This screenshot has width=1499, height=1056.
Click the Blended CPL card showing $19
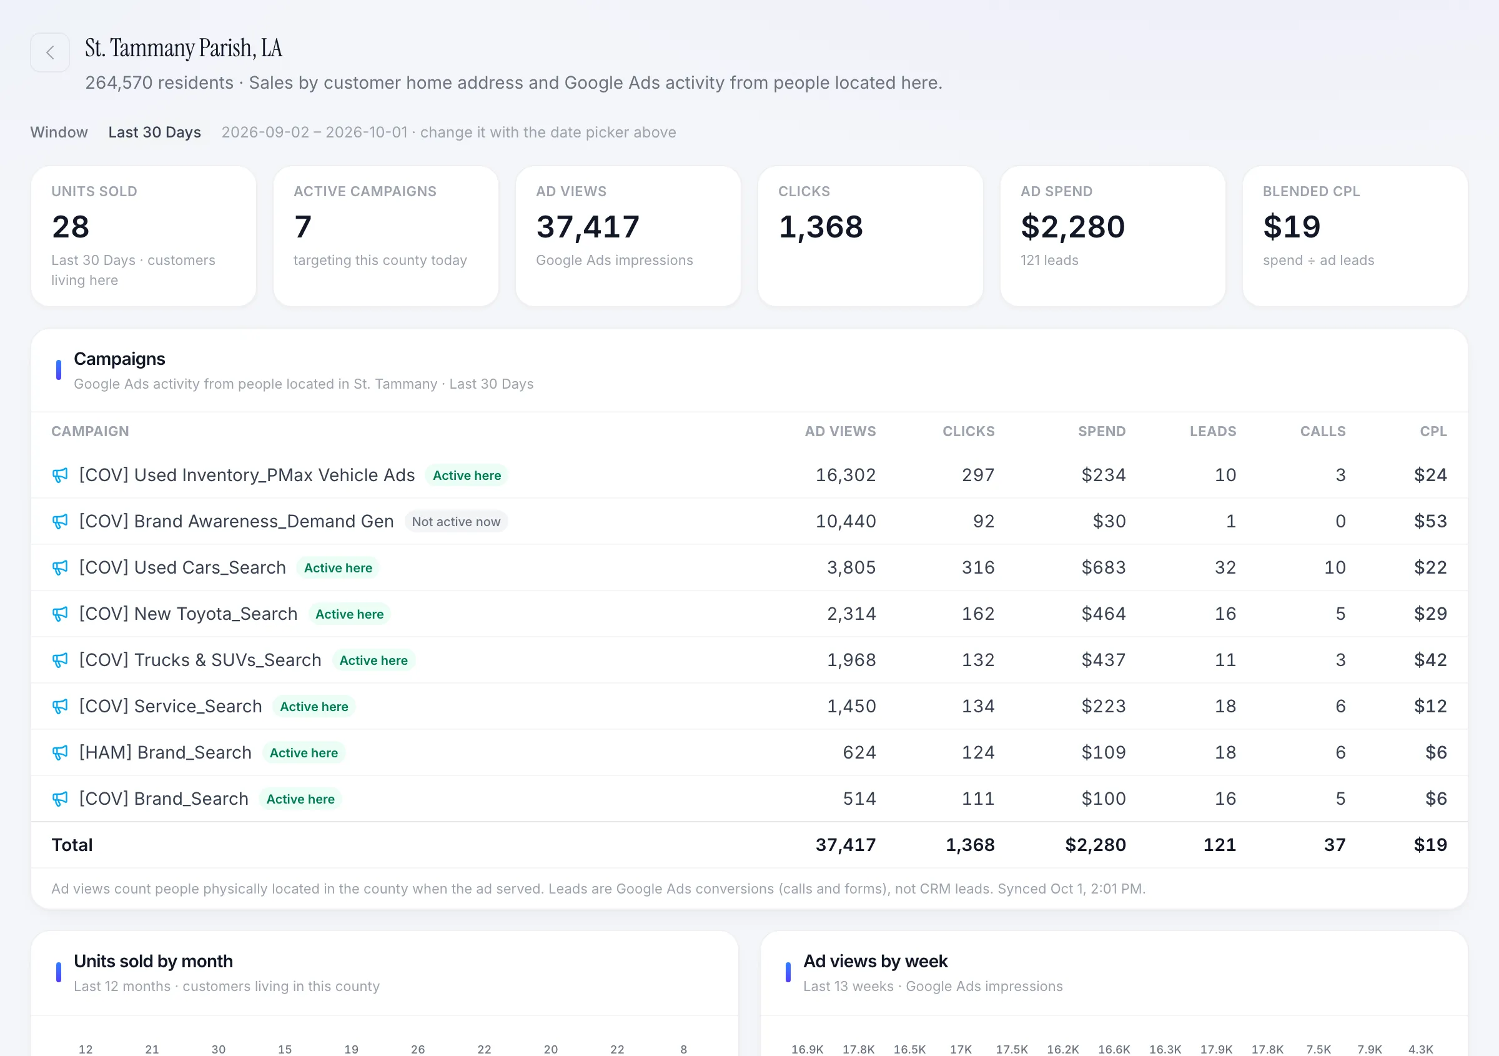coord(1355,236)
